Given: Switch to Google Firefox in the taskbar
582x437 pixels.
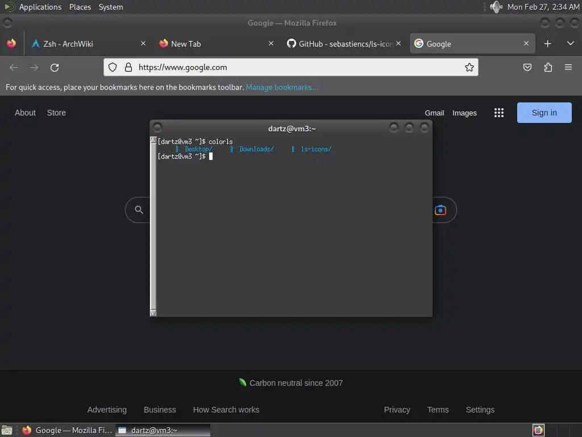Looking at the screenshot, I should [x=67, y=430].
